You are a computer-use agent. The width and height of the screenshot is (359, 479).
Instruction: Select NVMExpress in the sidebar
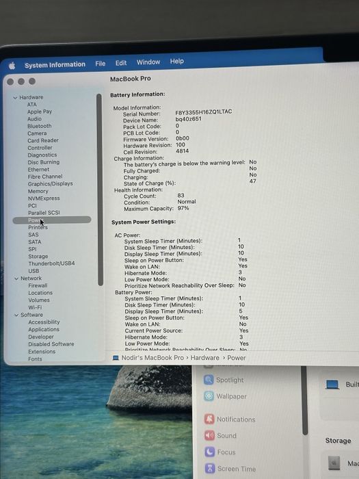44,198
